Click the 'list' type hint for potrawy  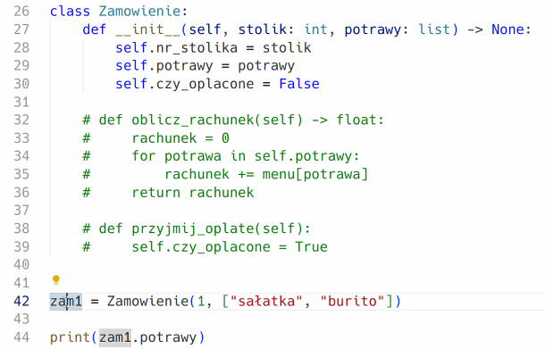434,29
